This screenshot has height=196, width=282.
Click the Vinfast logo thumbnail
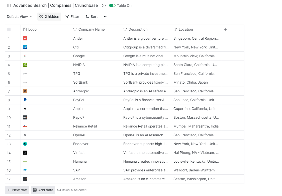pos(25,153)
